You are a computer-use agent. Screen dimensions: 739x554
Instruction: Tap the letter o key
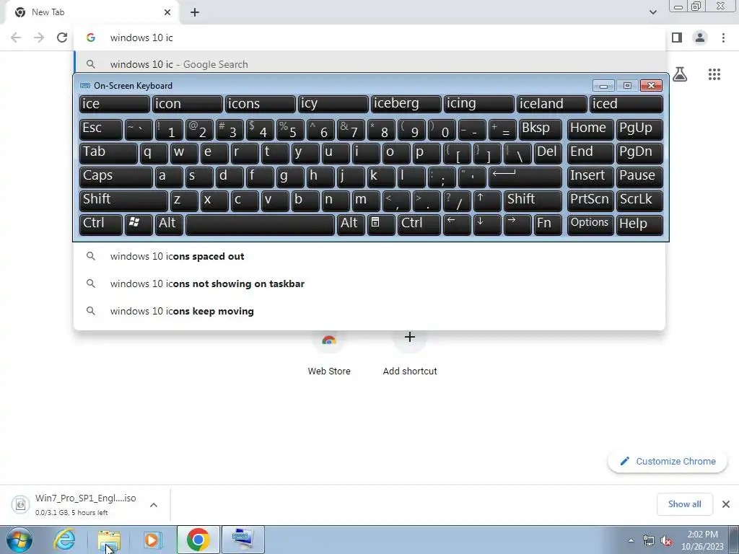(396, 153)
